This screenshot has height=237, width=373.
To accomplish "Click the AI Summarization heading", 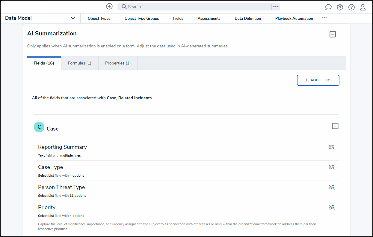I will (52, 34).
